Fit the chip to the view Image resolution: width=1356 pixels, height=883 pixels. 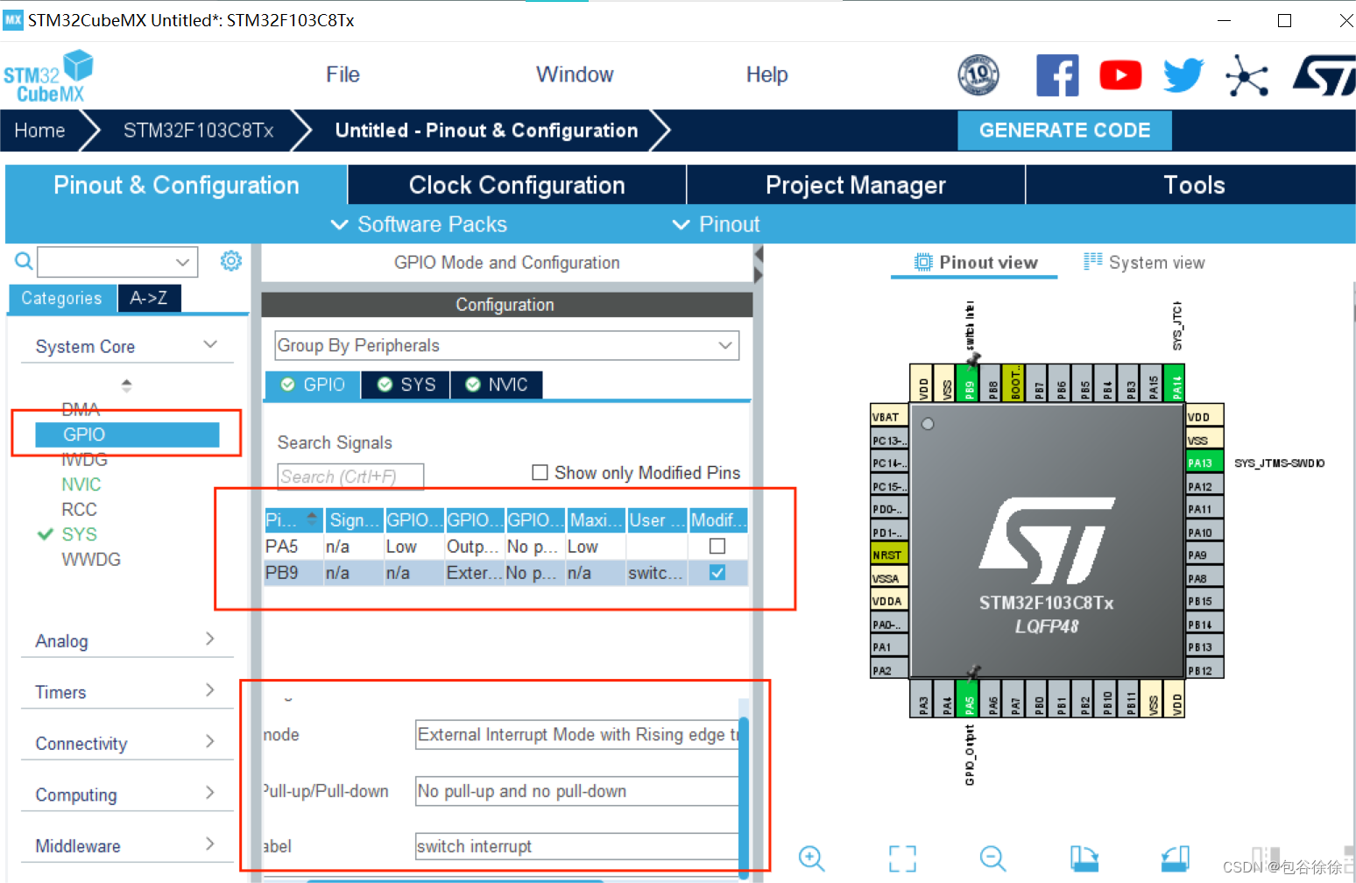902,858
